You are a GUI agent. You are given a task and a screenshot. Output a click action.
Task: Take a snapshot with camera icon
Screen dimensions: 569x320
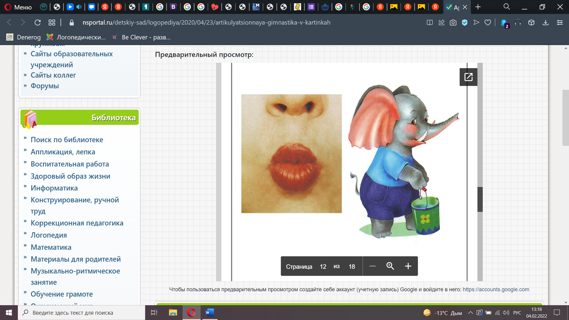[453, 23]
